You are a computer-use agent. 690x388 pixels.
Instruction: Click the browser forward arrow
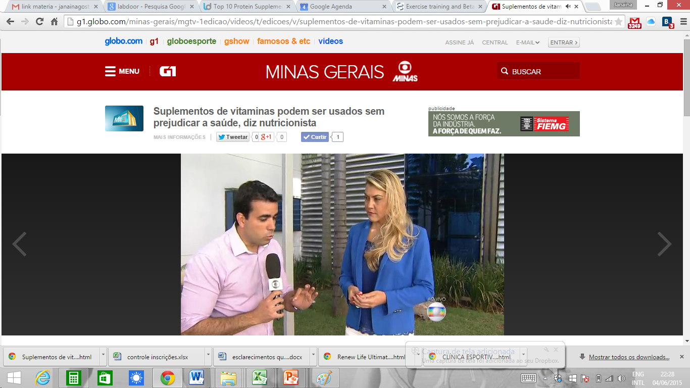coord(25,22)
